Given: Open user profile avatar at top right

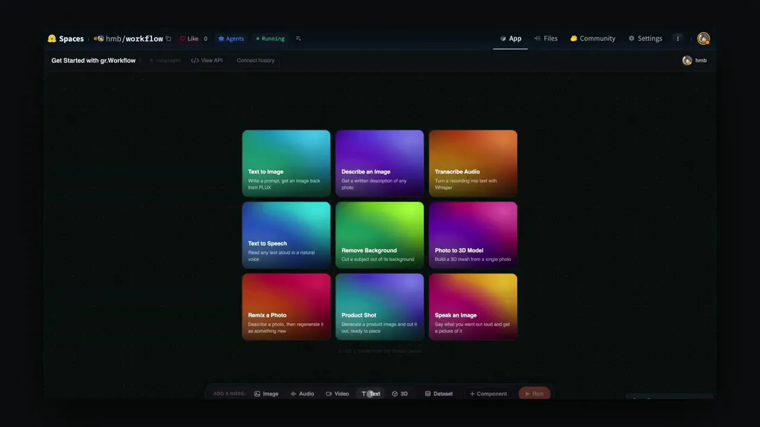Looking at the screenshot, I should coord(704,39).
